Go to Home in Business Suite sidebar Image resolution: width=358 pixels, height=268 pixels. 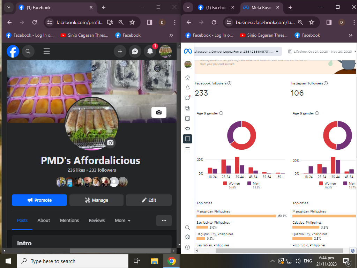(x=187, y=77)
